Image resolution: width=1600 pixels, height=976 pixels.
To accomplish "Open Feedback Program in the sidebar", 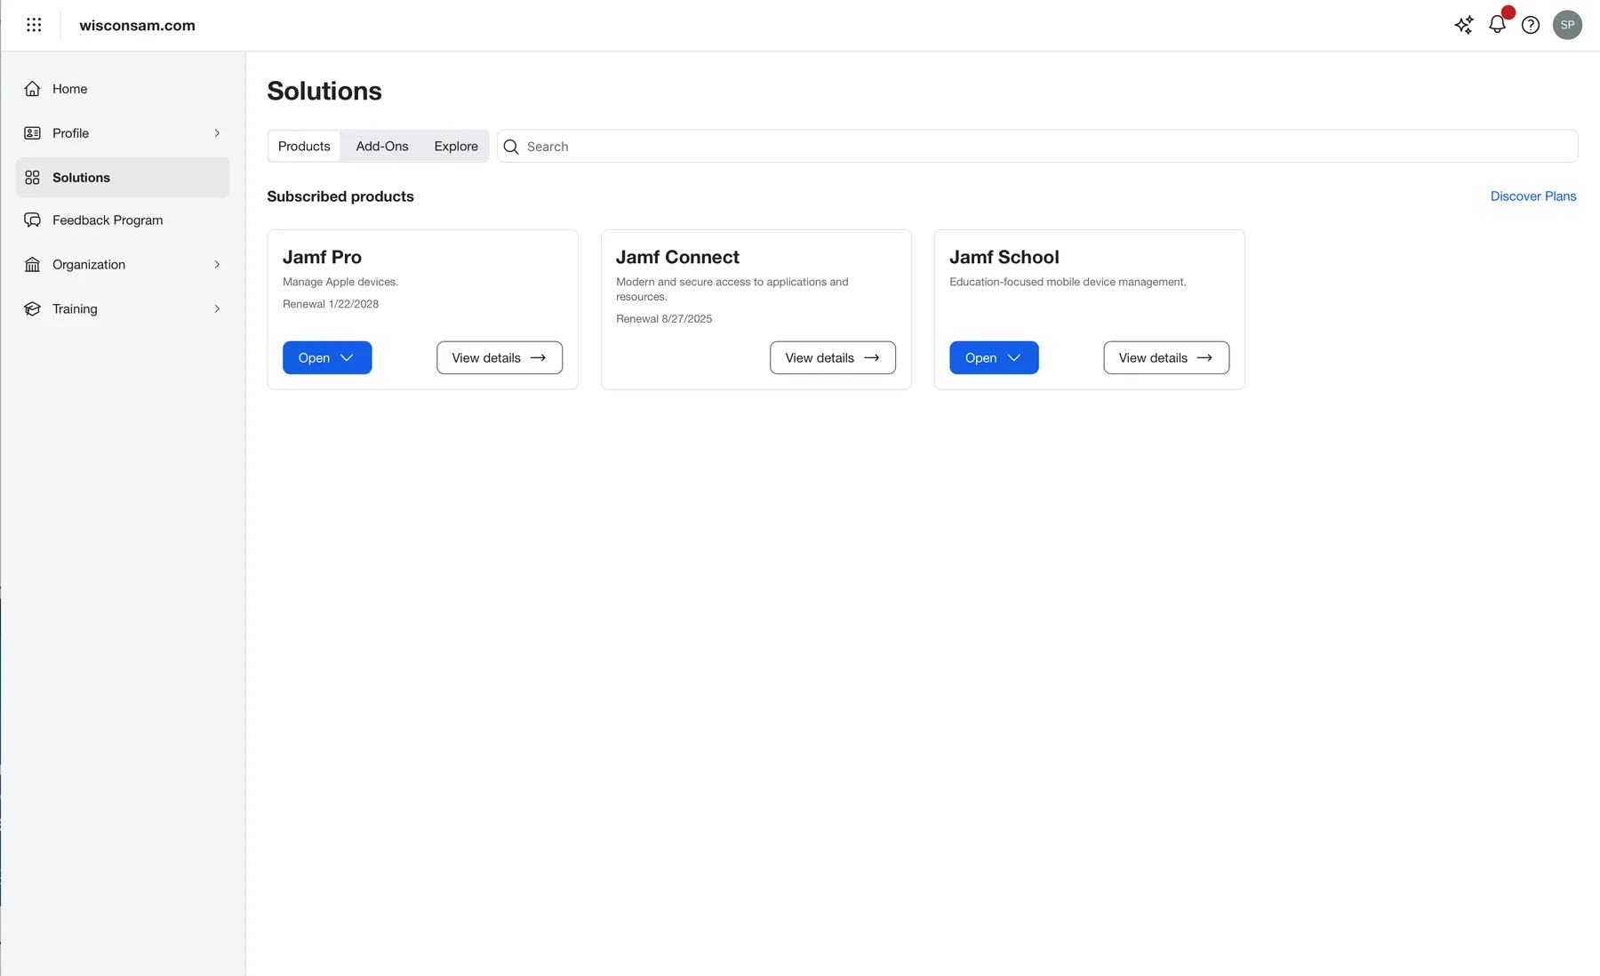I will (123, 220).
